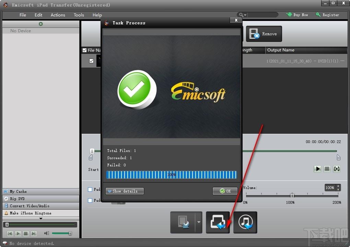Toggle the first Fade checkbox

[90, 189]
